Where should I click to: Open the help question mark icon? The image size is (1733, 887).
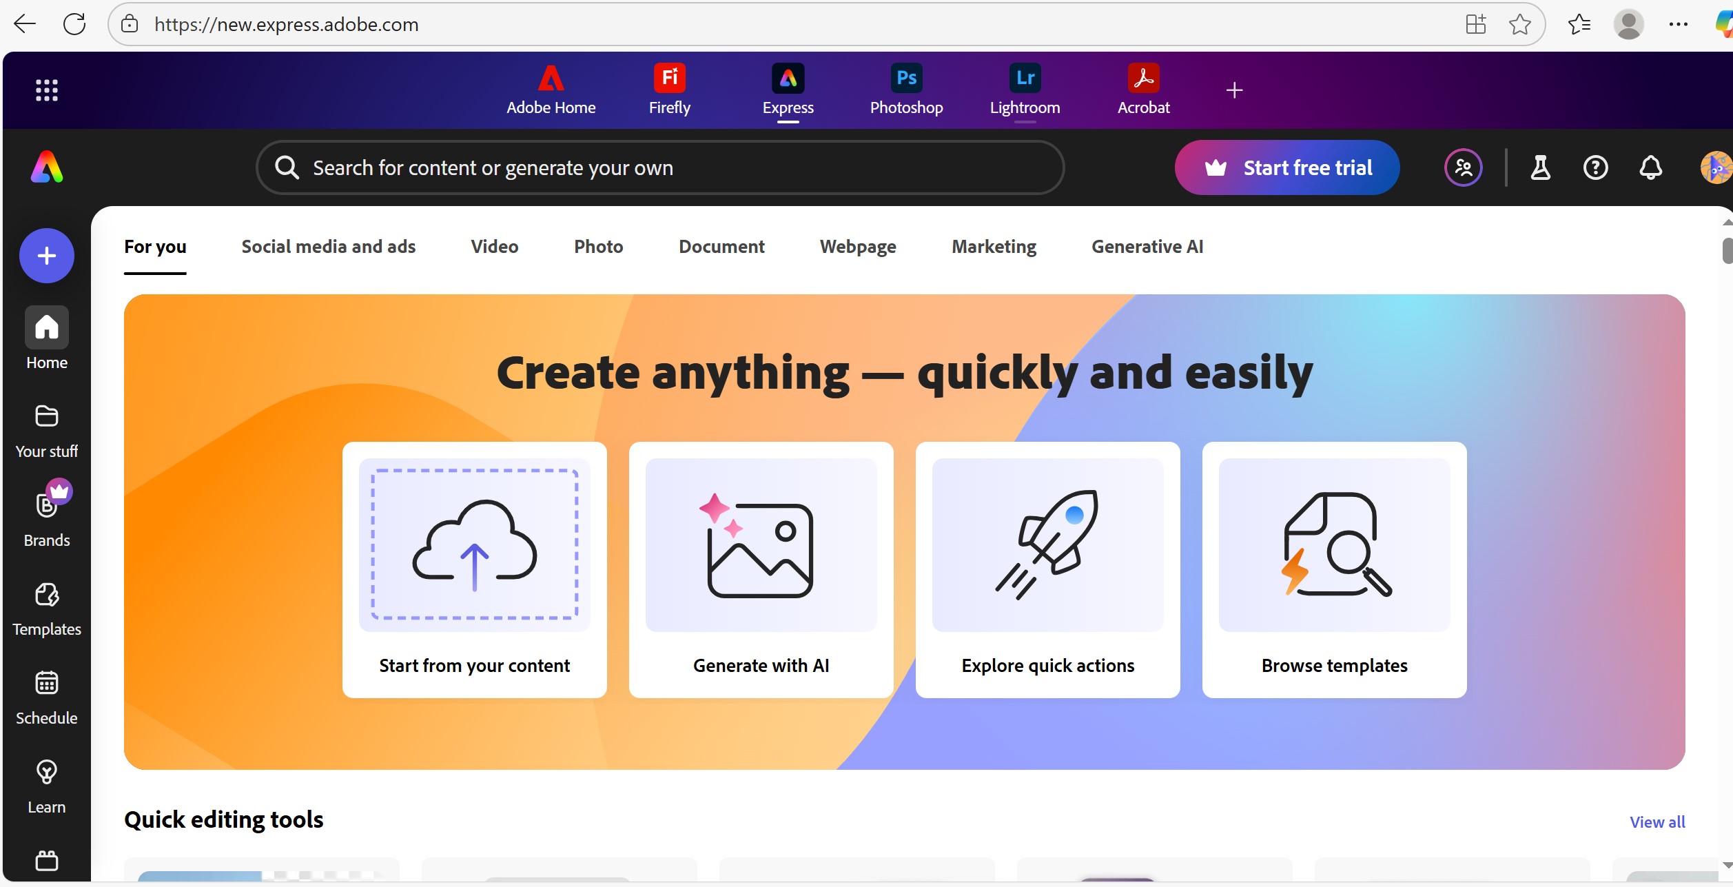[1595, 167]
